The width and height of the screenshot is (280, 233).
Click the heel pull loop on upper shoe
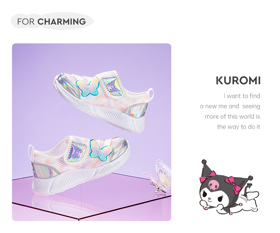(x=151, y=93)
